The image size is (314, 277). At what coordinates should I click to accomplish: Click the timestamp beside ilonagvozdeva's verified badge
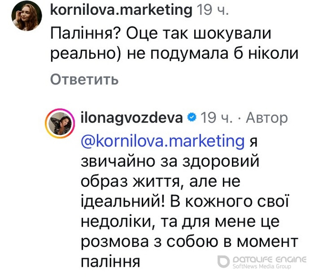215,118
